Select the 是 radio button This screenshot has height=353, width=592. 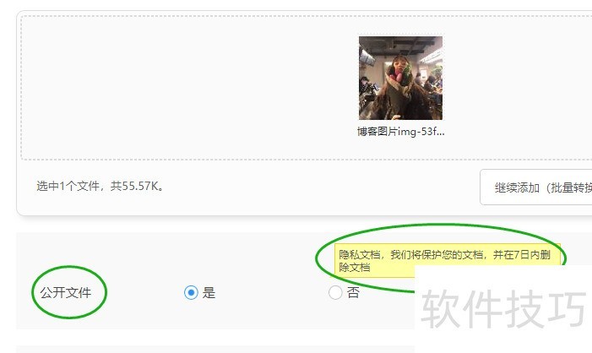pos(191,292)
